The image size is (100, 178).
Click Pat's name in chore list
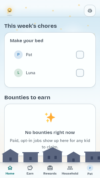pos(29,55)
